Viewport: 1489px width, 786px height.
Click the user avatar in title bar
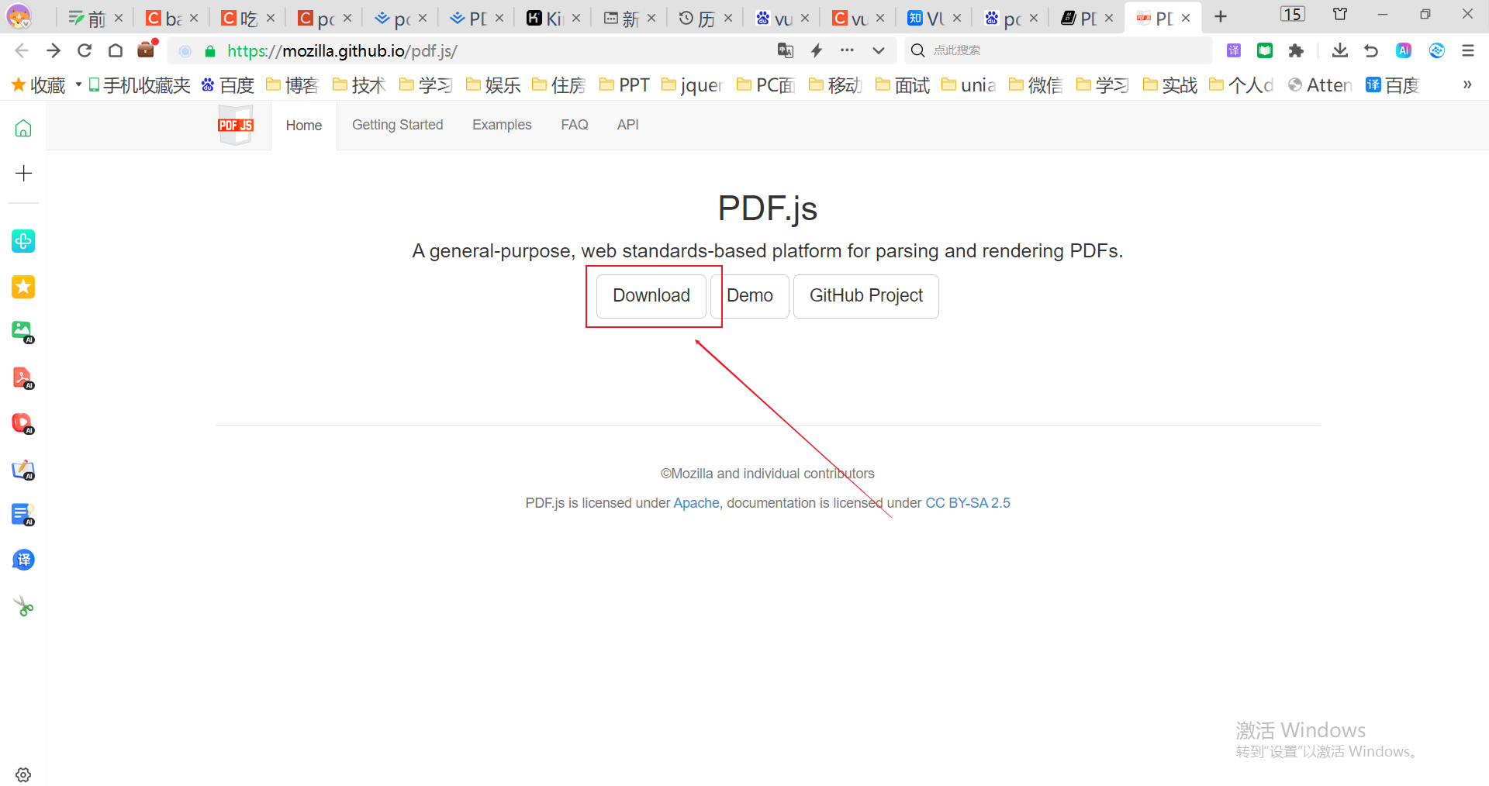pyautogui.click(x=19, y=16)
